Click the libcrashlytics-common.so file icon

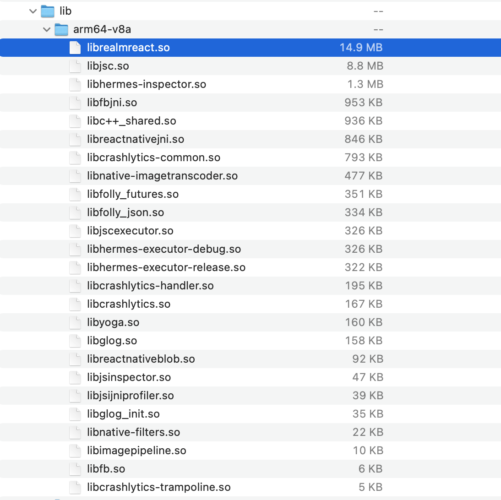[x=75, y=158]
